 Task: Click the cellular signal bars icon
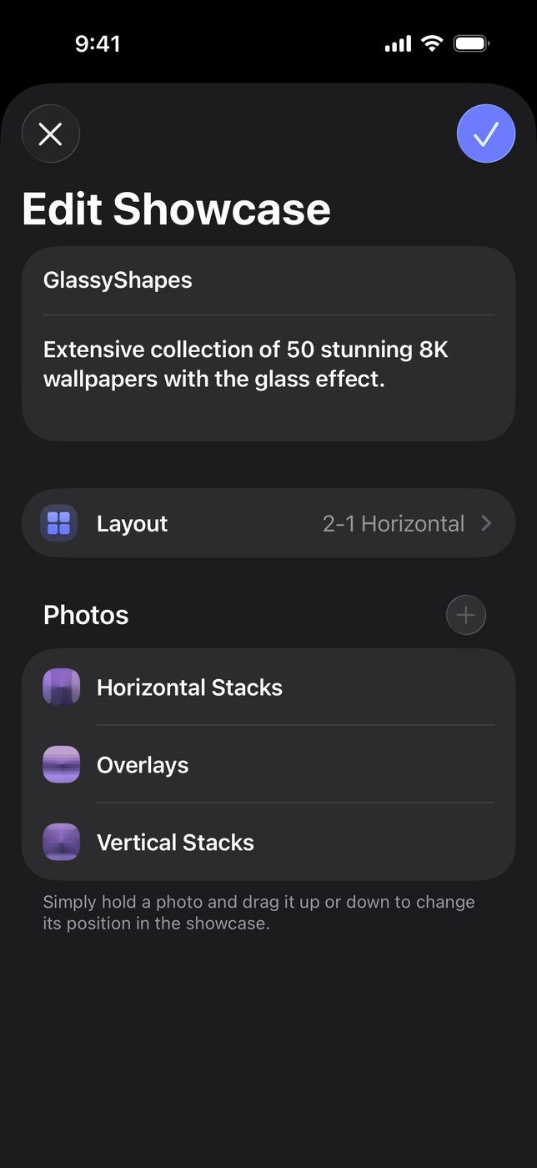[x=398, y=44]
